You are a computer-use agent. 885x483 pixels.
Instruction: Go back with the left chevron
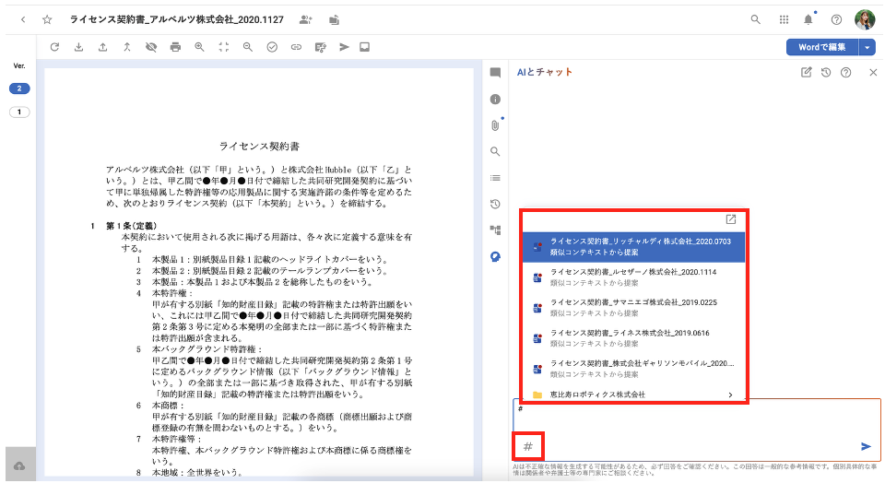[23, 19]
